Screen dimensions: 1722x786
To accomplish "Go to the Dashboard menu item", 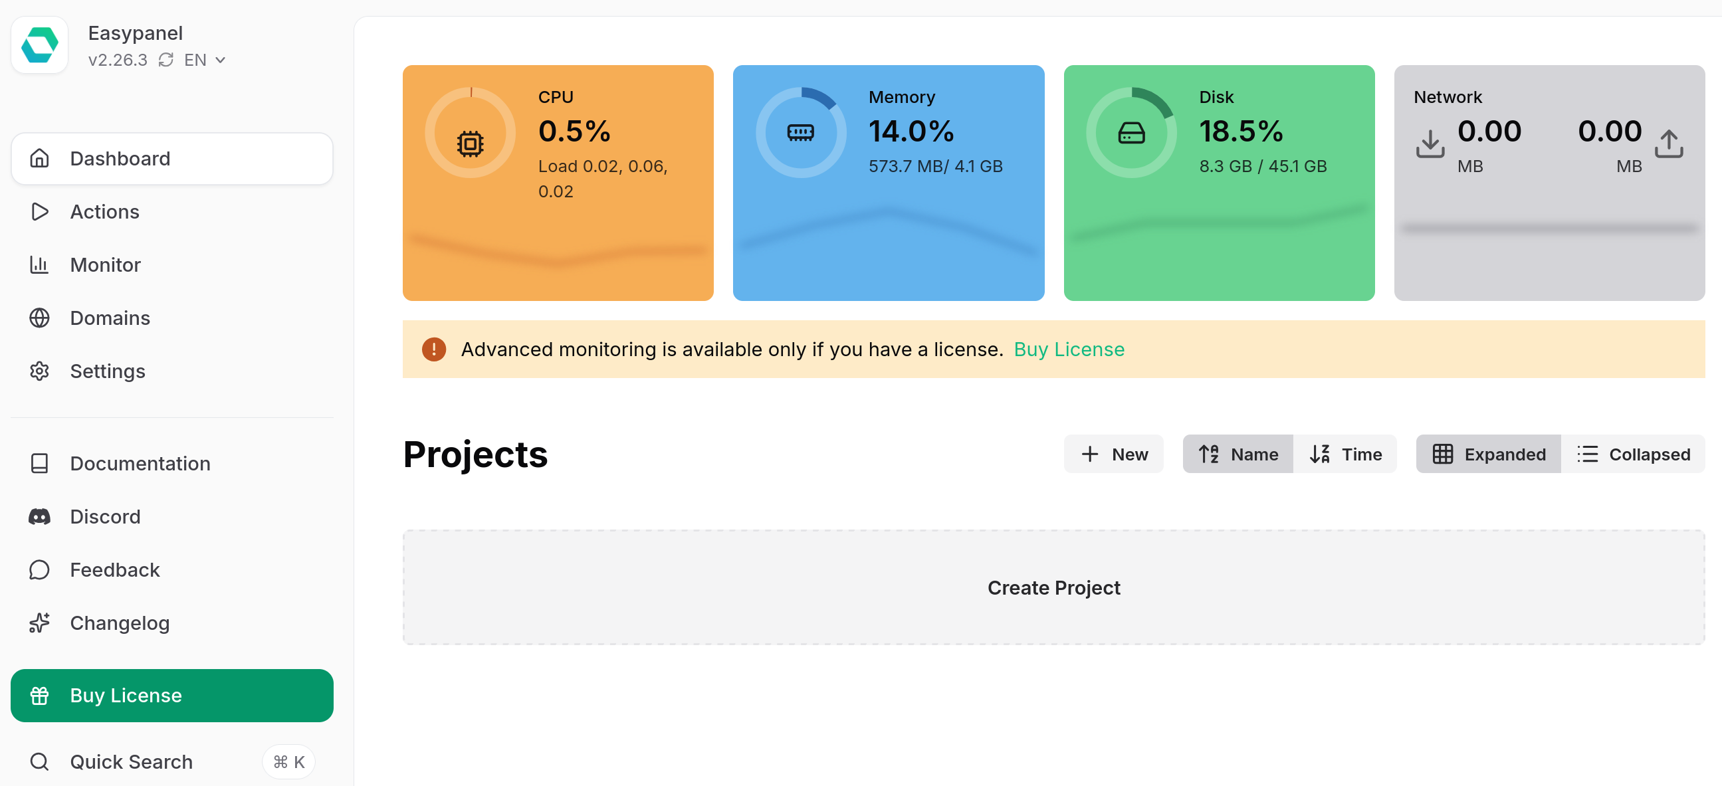I will 120,158.
